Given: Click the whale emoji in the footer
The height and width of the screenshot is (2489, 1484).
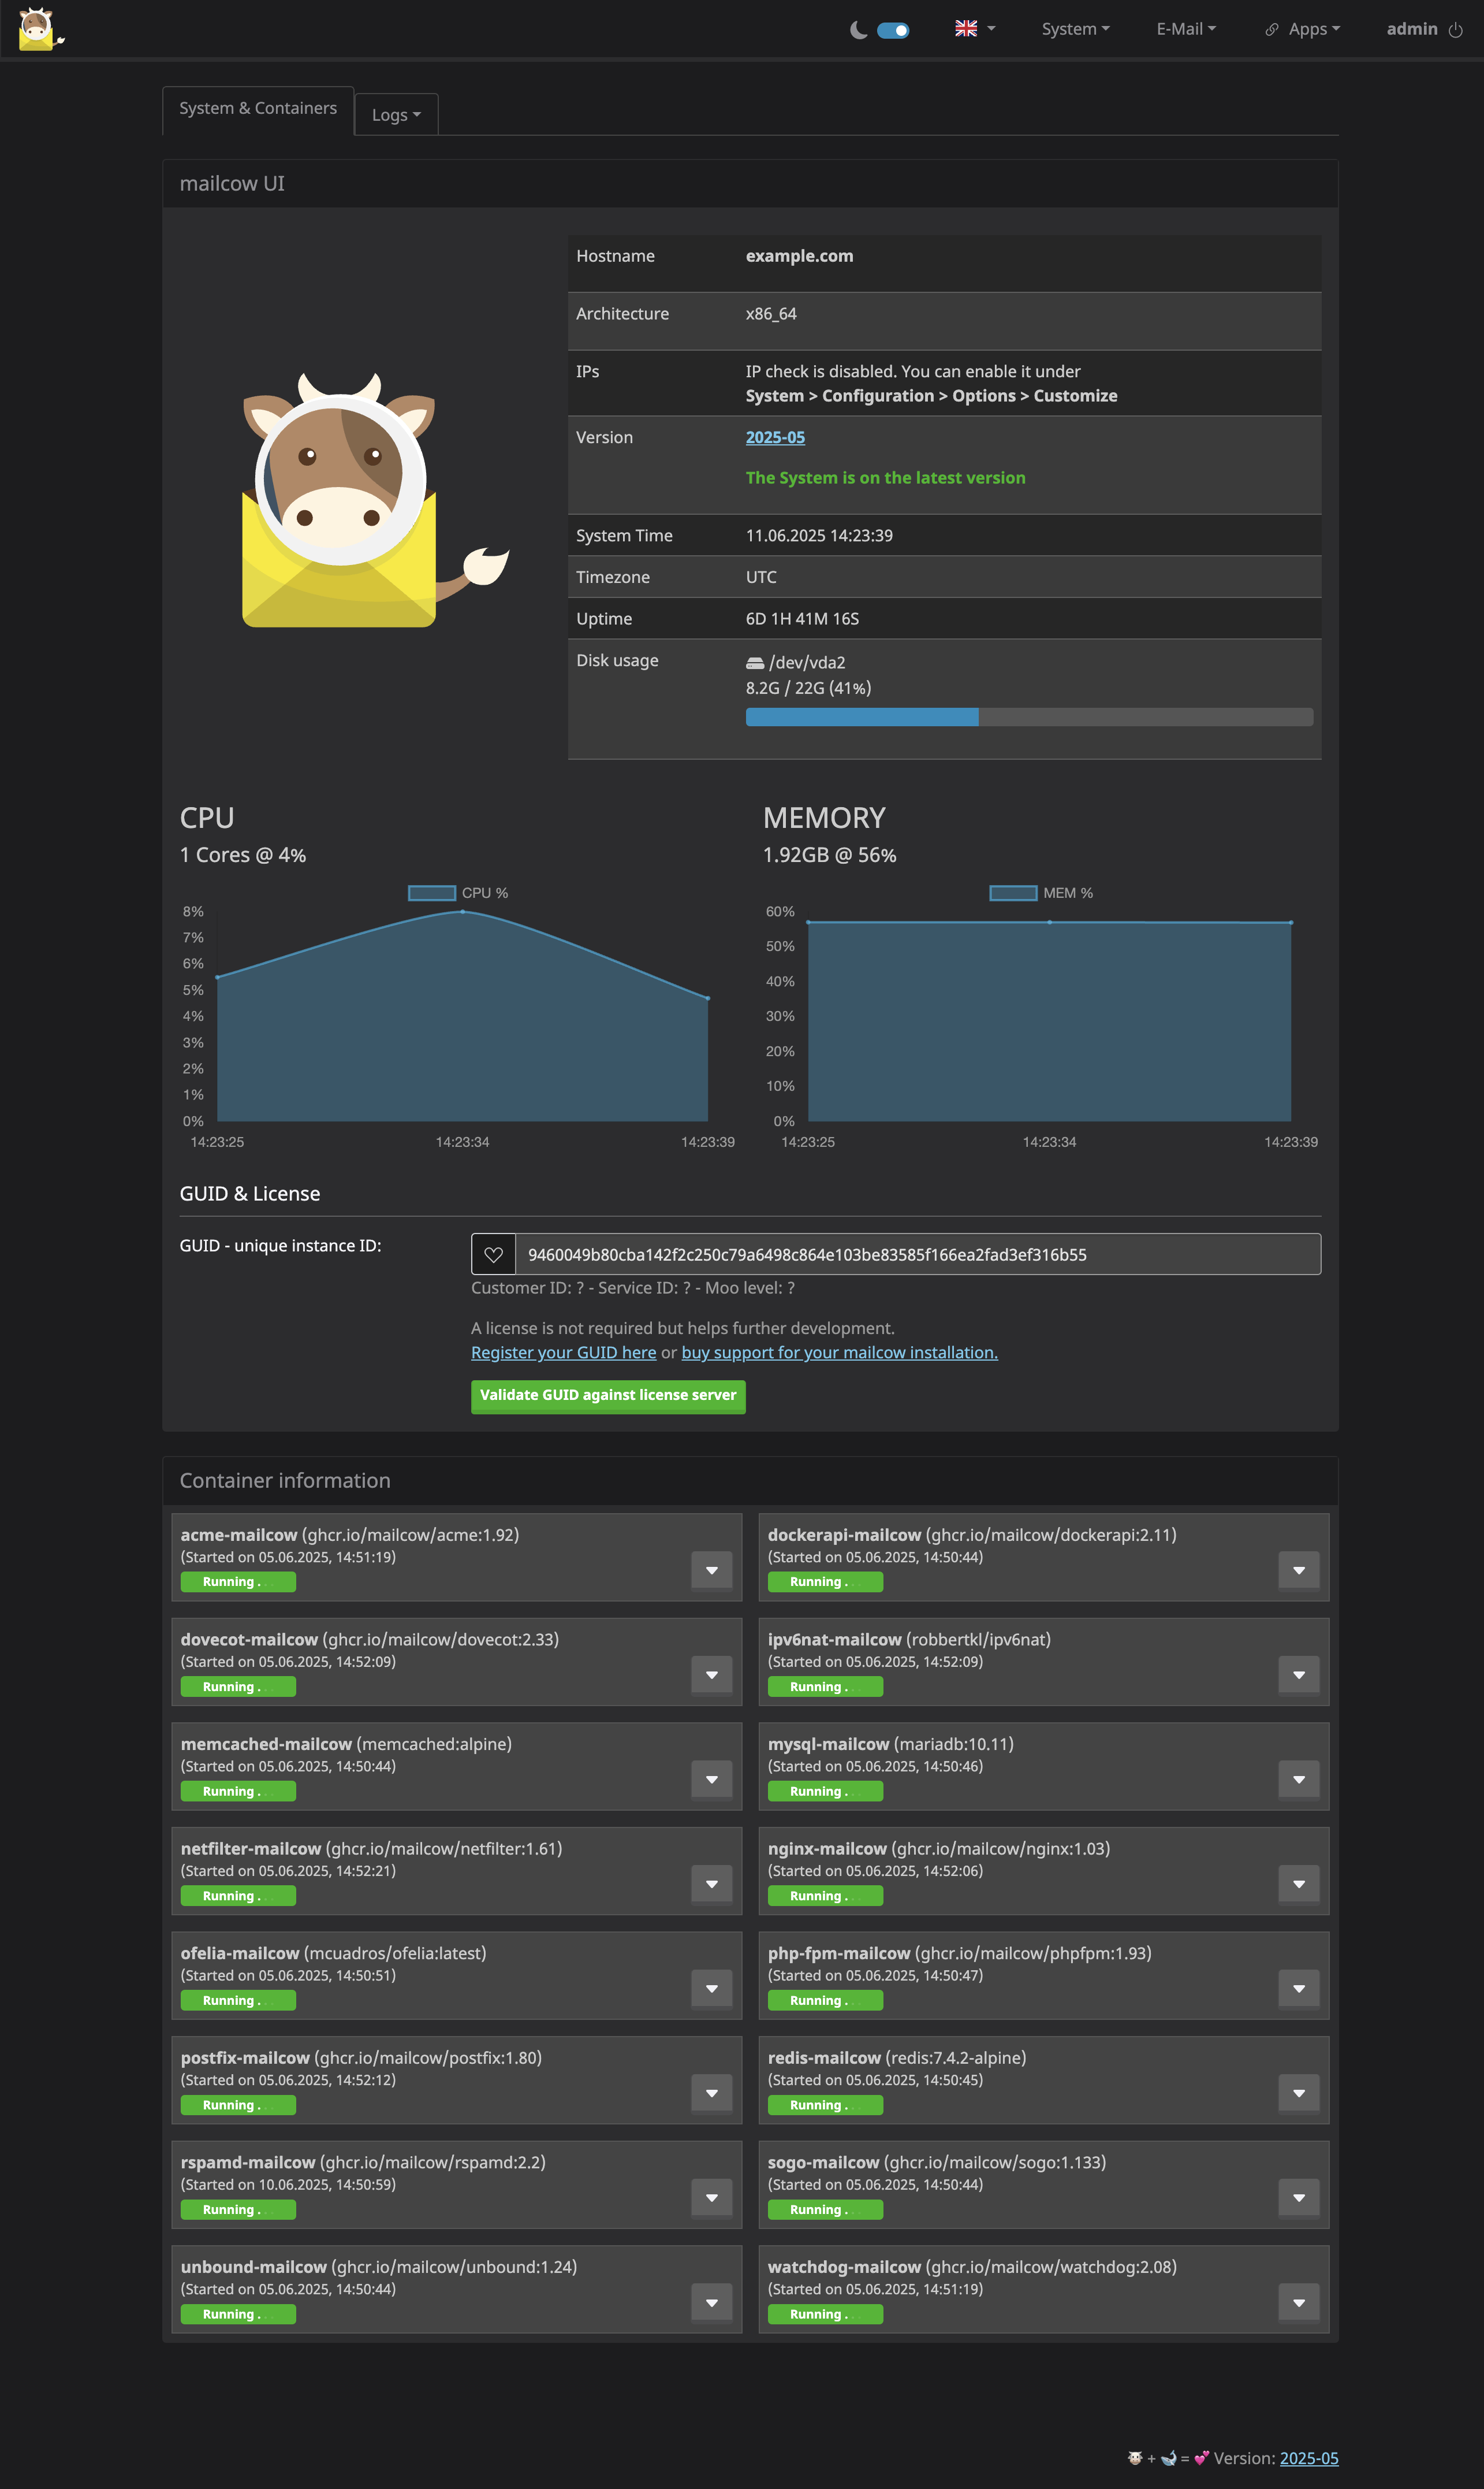Looking at the screenshot, I should click(1168, 2459).
